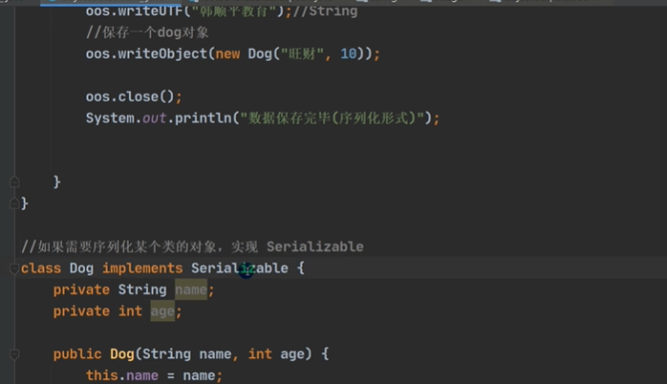
Task: Click the "implements" keyword
Action: coord(142,268)
